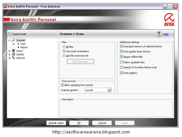
Task: Select Scanner label in tree
Action: [x=21, y=40]
